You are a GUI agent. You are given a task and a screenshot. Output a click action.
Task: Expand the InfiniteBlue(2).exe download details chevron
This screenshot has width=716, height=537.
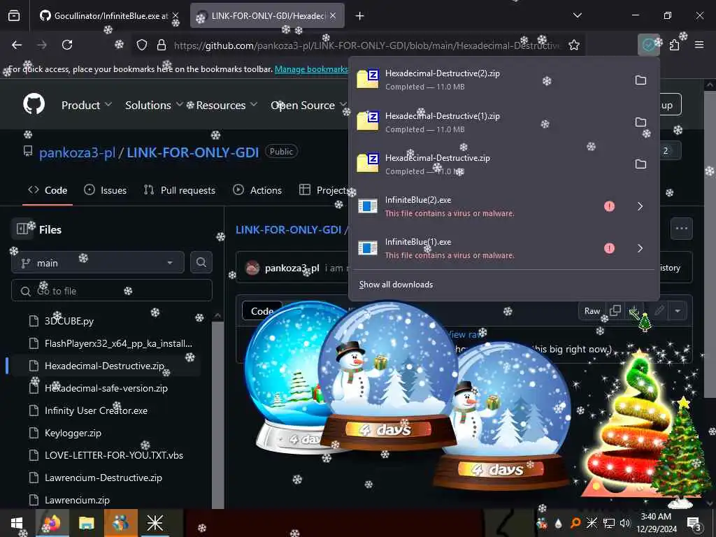(640, 206)
